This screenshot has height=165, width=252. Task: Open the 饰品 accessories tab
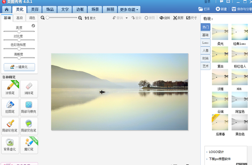point(50,10)
